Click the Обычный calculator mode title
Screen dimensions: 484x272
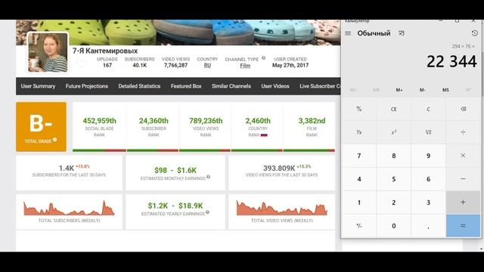click(374, 33)
